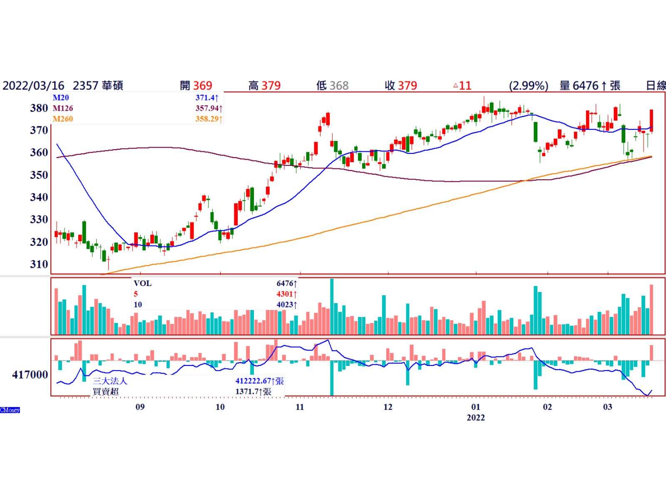Click the 360 price axis label
Image resolution: width=666 pixels, height=499 pixels.
[x=39, y=153]
